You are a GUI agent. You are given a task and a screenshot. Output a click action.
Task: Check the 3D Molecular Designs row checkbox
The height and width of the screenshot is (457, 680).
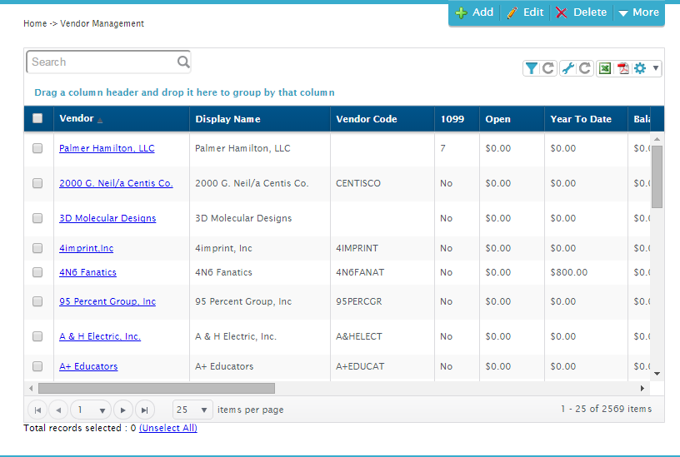[x=37, y=218]
